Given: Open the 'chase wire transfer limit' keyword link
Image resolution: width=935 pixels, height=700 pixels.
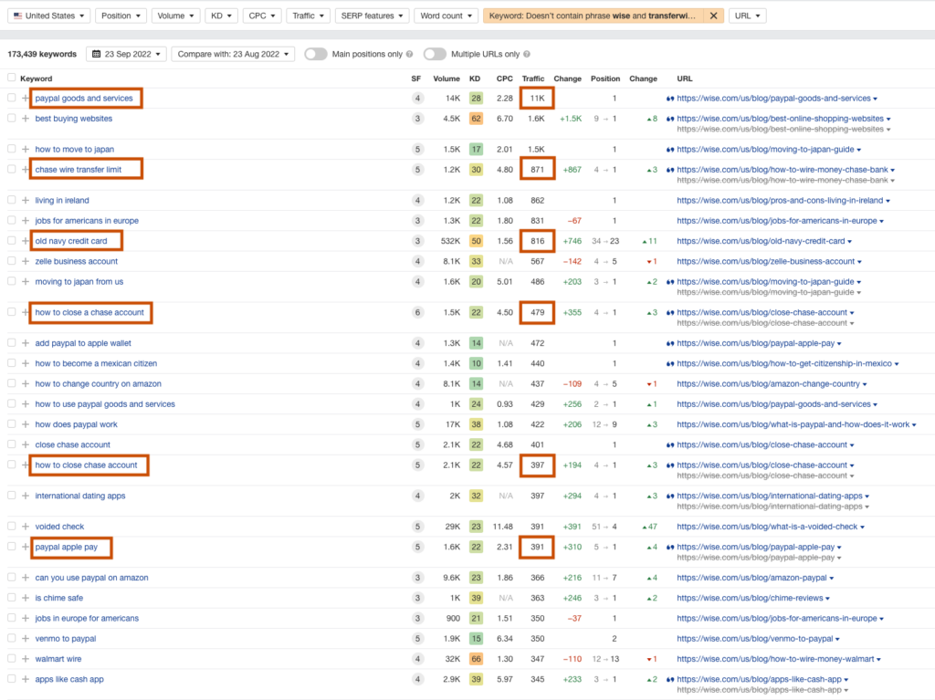Looking at the screenshot, I should [79, 170].
